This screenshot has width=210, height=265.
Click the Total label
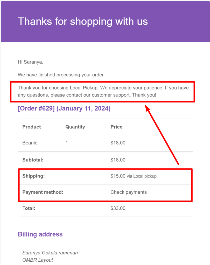[29, 208]
